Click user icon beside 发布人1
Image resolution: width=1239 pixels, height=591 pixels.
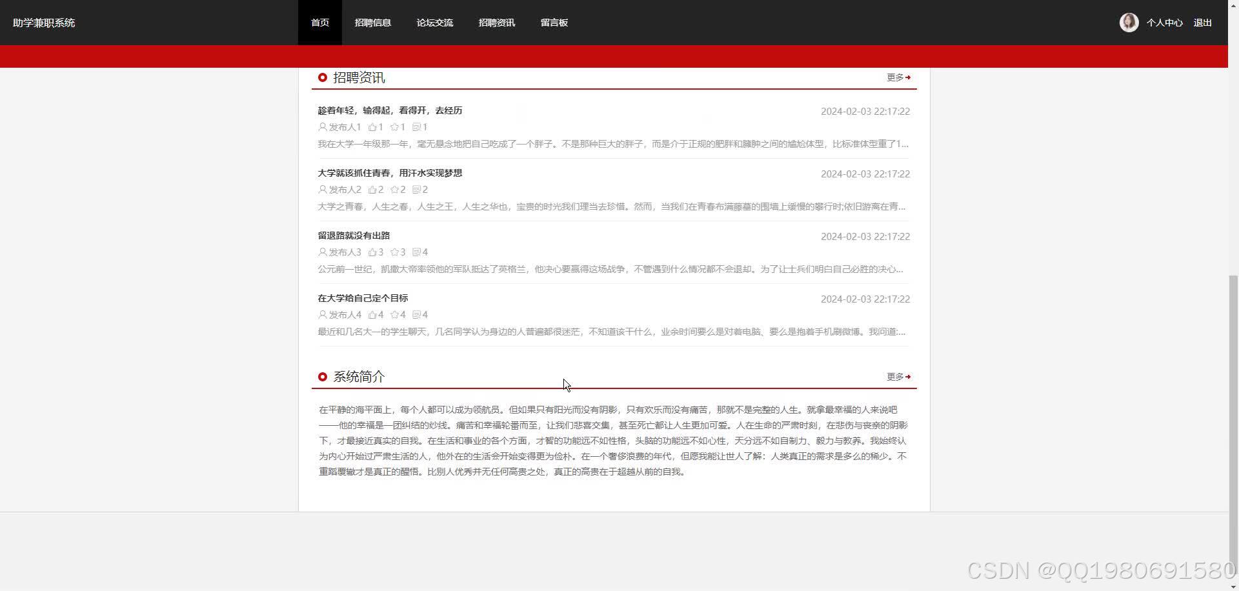click(323, 127)
